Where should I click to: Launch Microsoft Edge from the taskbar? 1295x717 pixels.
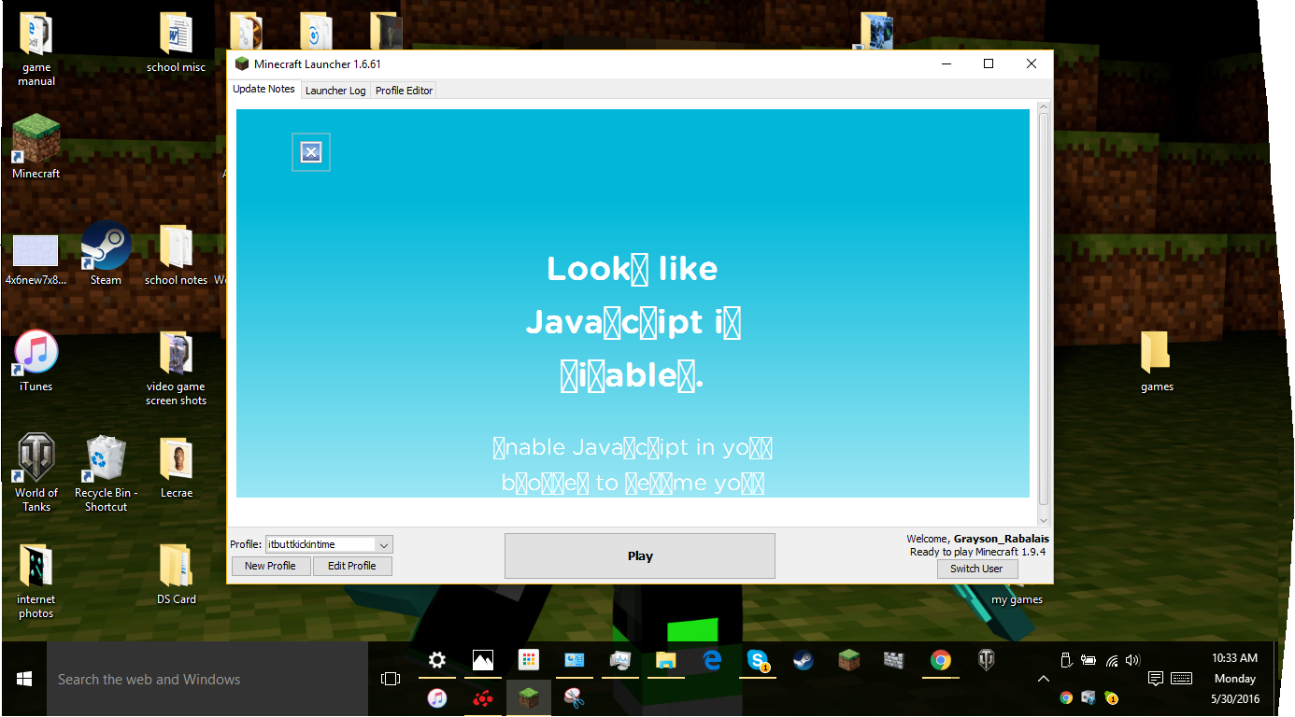click(x=712, y=661)
